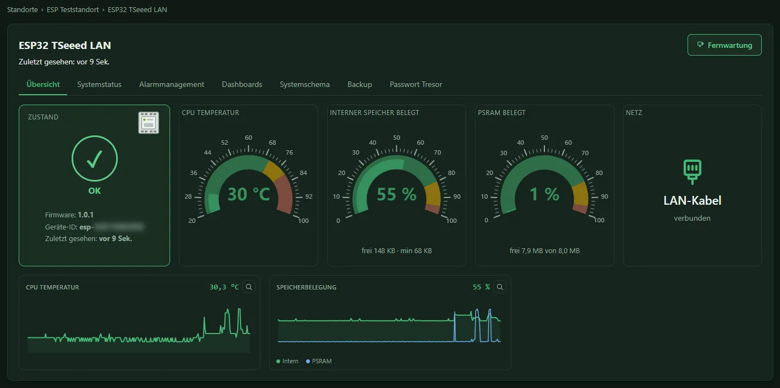
Task: Click the 'verbunden' status text
Action: 692,218
